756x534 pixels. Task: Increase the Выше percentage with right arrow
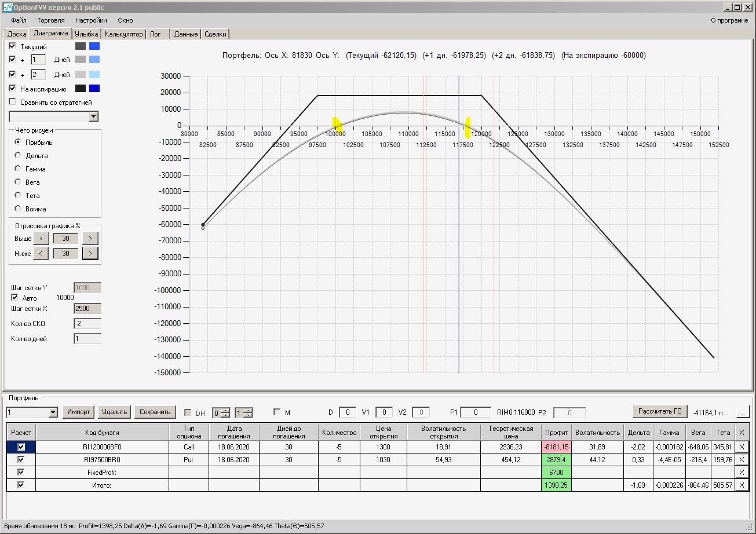point(90,239)
